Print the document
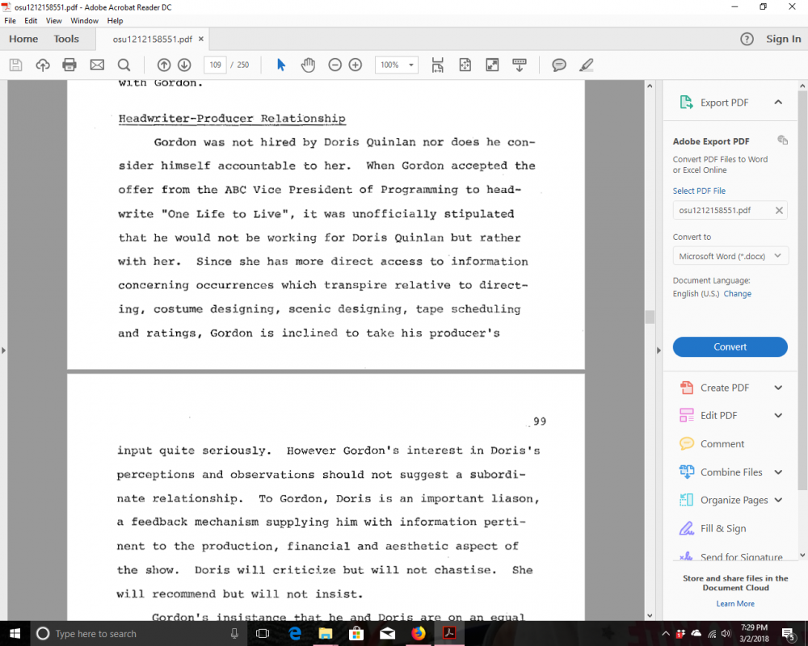Image resolution: width=808 pixels, height=646 pixels. pyautogui.click(x=69, y=65)
